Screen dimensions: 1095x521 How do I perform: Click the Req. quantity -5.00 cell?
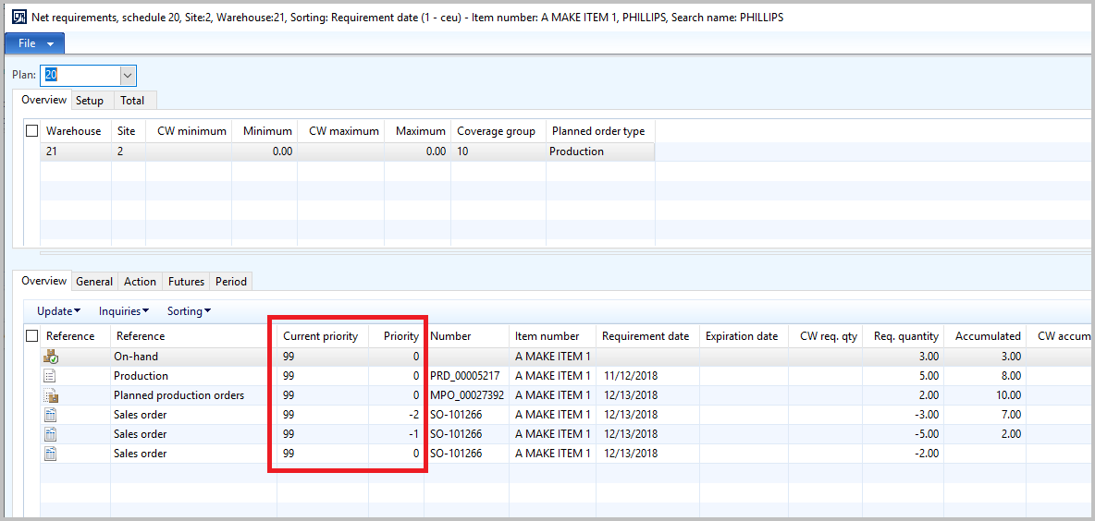(x=904, y=434)
